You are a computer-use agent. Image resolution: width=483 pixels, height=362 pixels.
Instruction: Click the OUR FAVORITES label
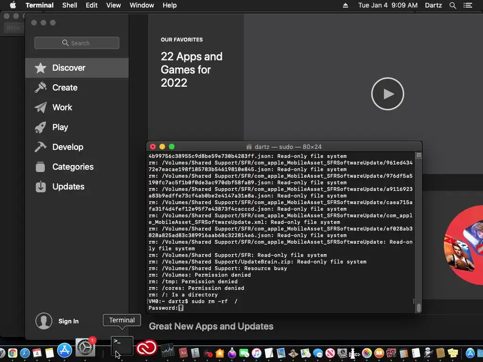182,40
